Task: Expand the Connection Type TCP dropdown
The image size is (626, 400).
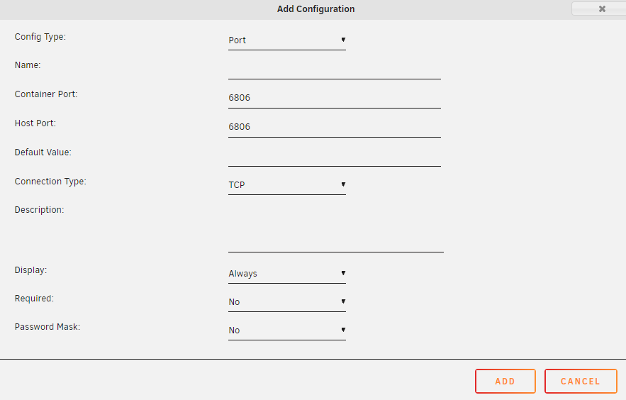Action: point(286,185)
